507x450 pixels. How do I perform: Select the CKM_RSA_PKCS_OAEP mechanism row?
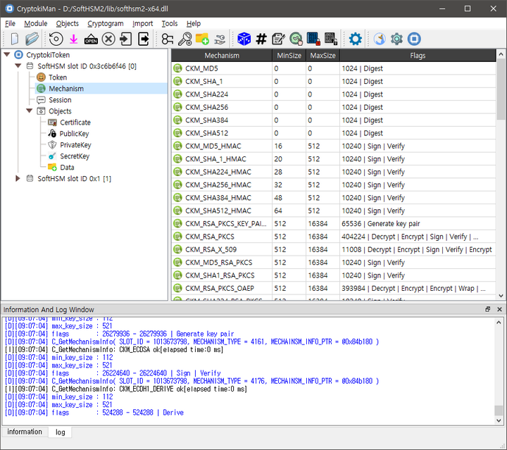[218, 288]
